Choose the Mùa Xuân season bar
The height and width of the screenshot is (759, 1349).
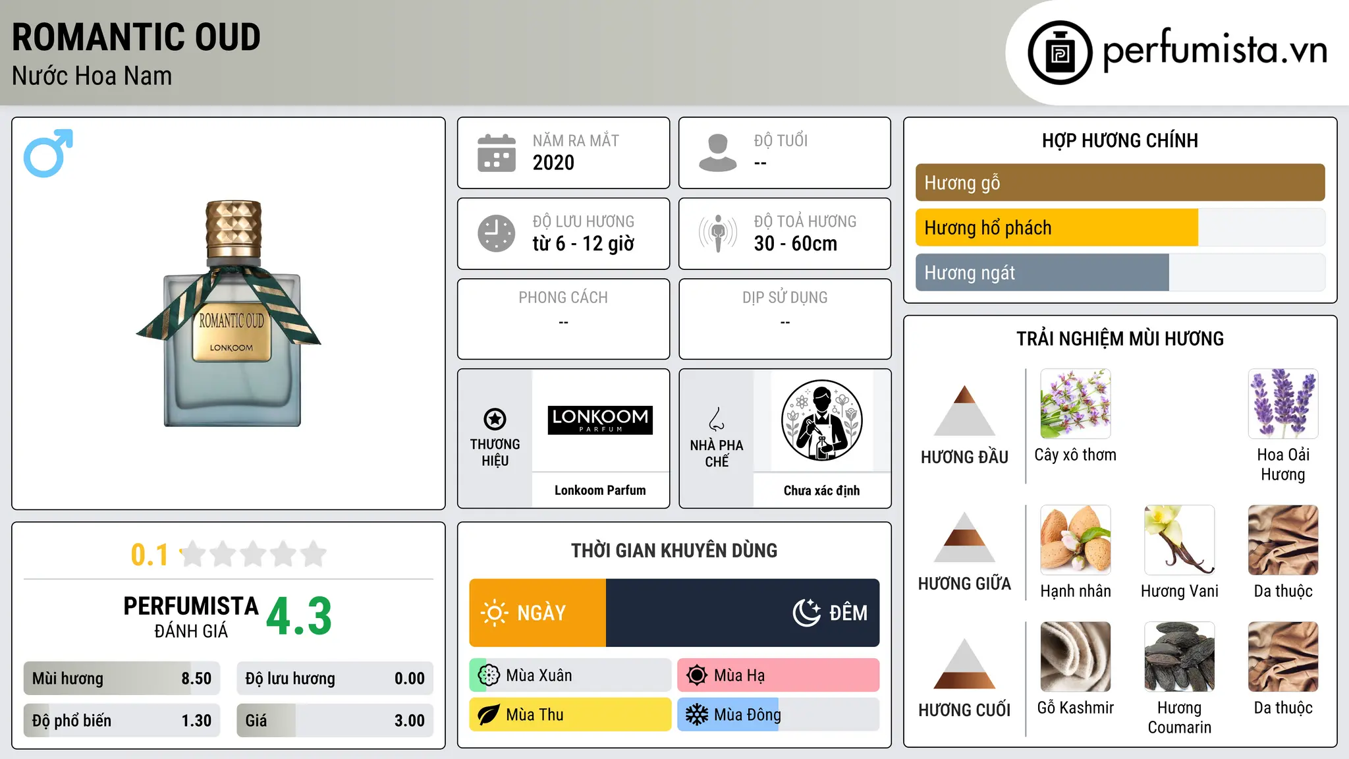coord(570,675)
